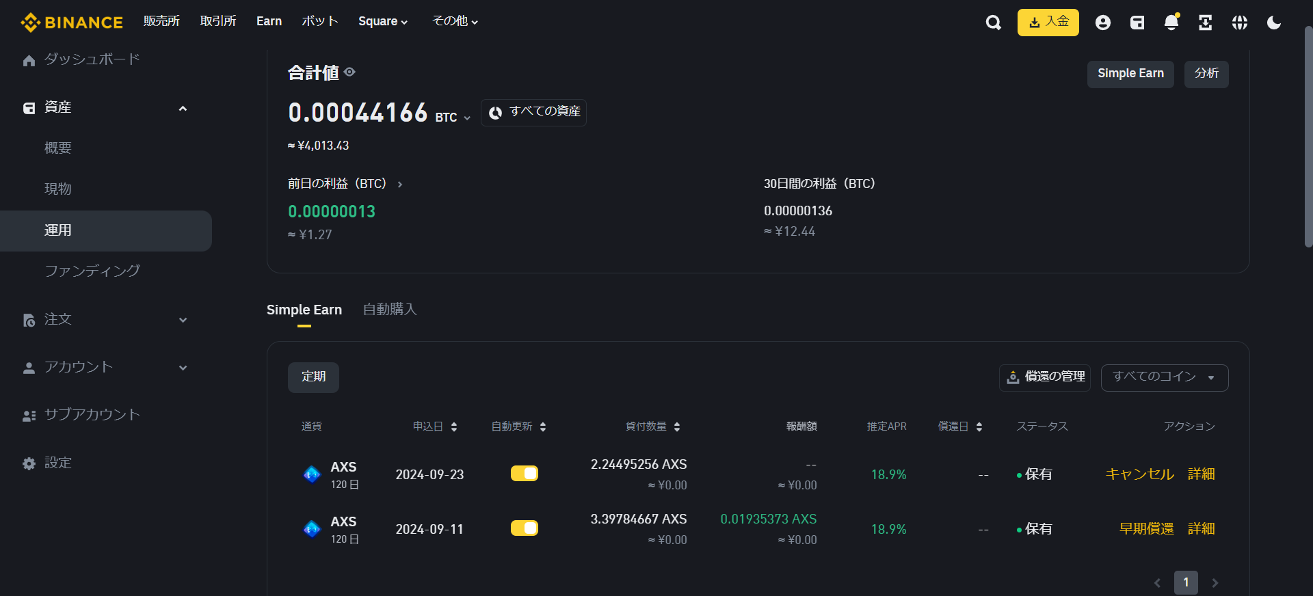Open ボット in top navigation
The width and height of the screenshot is (1313, 596).
coord(320,21)
